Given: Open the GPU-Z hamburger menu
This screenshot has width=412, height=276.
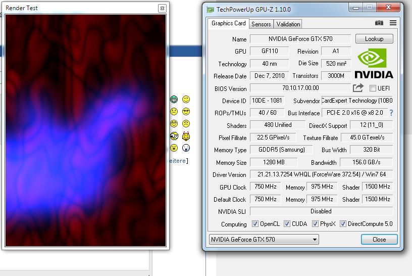Looking at the screenshot, I should 393,23.
